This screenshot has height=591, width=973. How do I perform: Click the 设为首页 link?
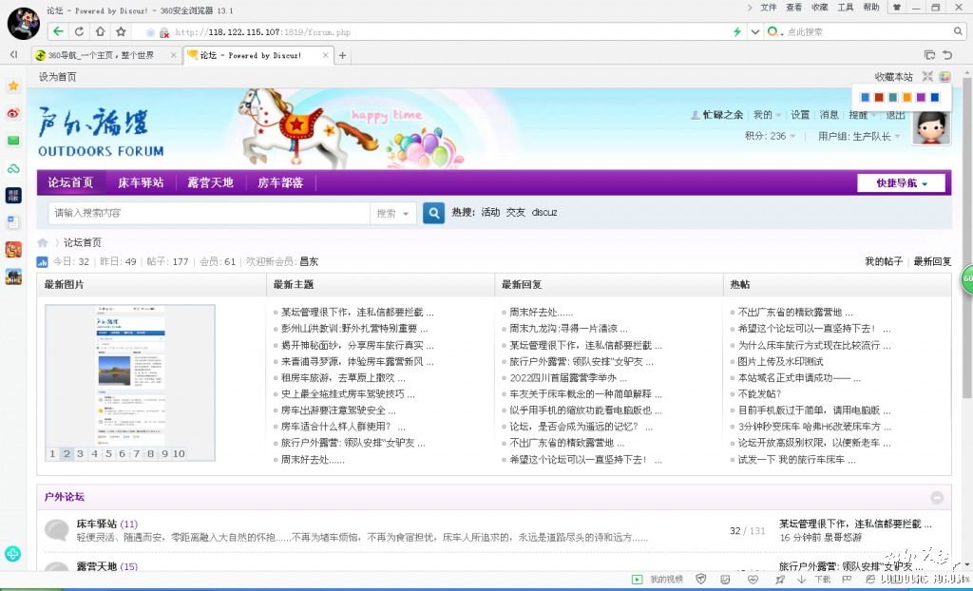58,77
